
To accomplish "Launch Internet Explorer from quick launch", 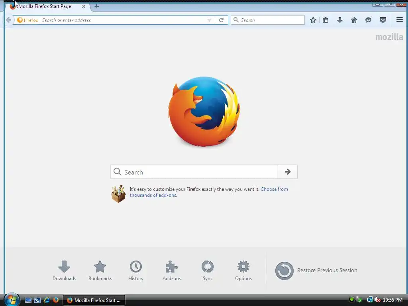I will pos(47,300).
